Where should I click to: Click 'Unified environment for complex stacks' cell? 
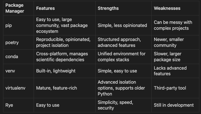pyautogui.click(x=123, y=57)
